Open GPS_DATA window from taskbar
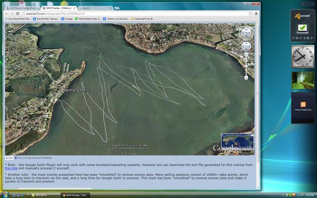This screenshot has width=317, height=198. (x=44, y=195)
